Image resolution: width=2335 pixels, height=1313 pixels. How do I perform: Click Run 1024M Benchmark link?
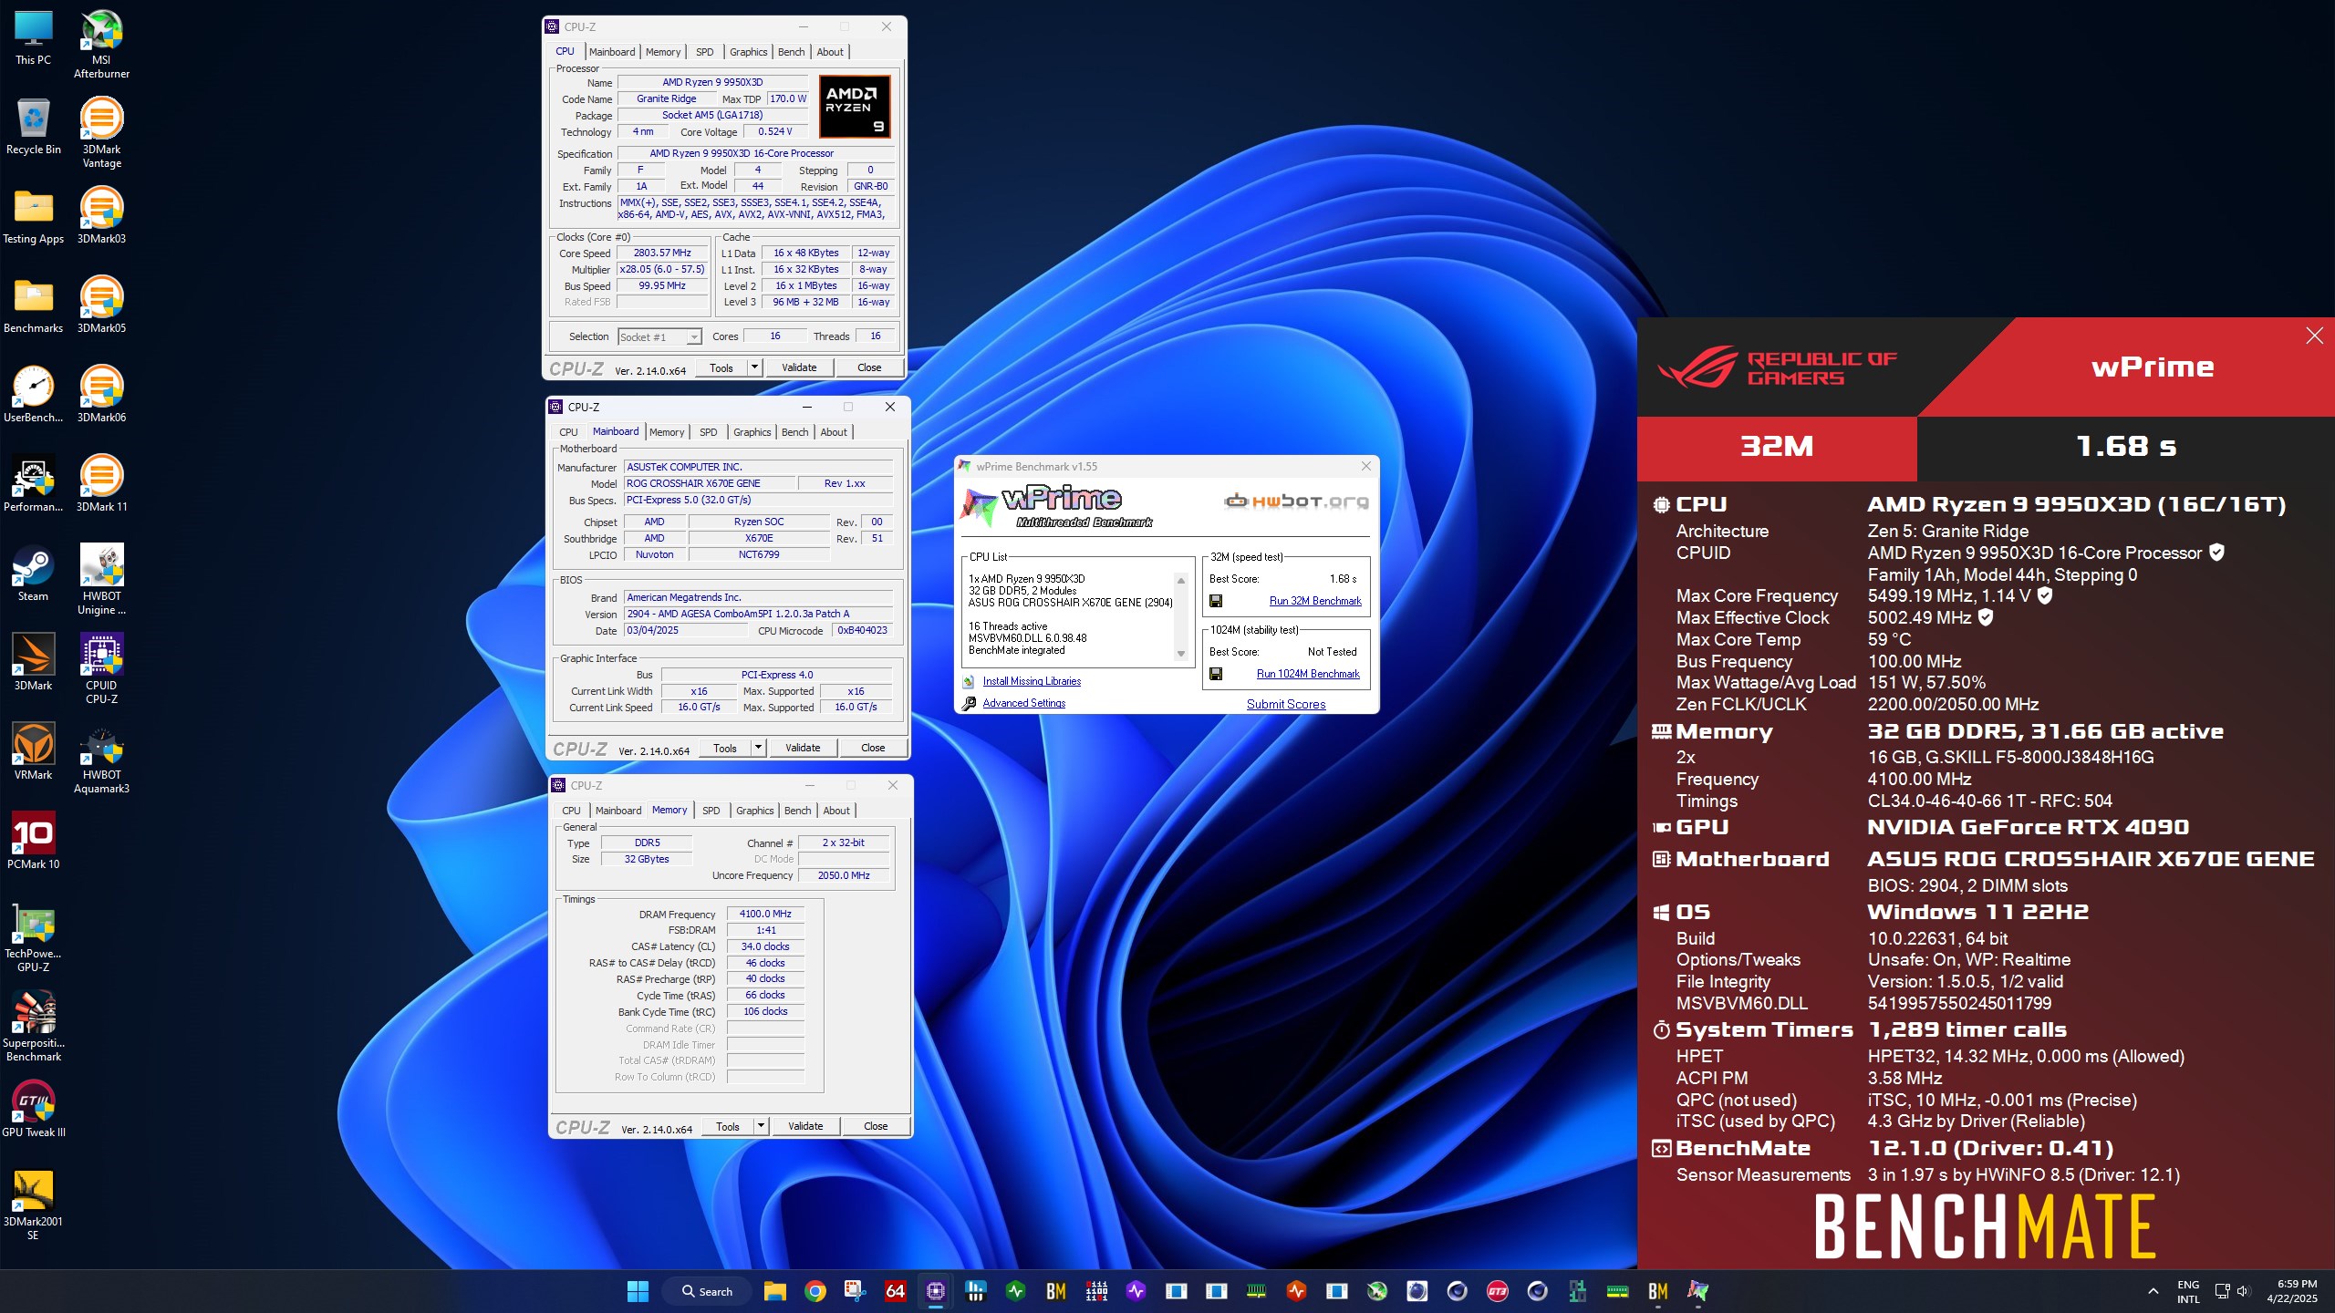coord(1308,675)
